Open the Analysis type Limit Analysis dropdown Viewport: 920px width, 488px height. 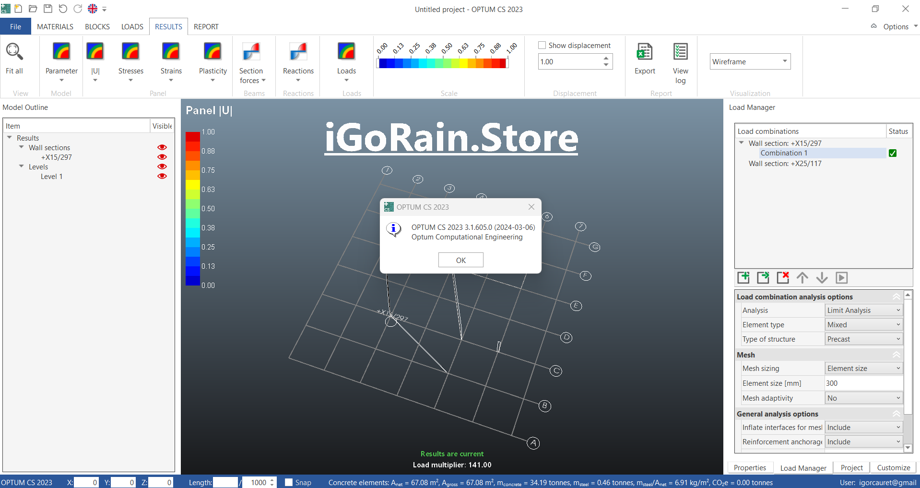tap(863, 310)
